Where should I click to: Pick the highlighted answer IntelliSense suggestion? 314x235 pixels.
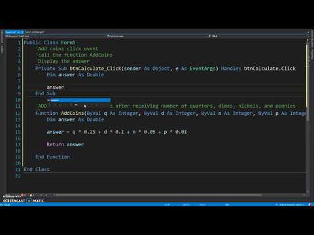[79, 100]
